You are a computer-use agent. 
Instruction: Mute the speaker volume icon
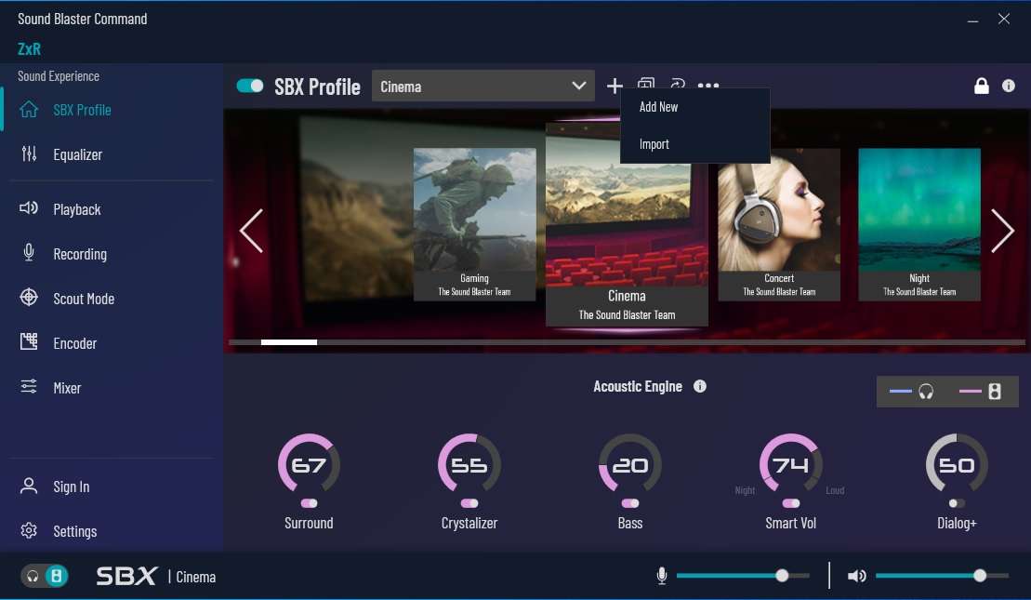pyautogui.click(x=856, y=577)
